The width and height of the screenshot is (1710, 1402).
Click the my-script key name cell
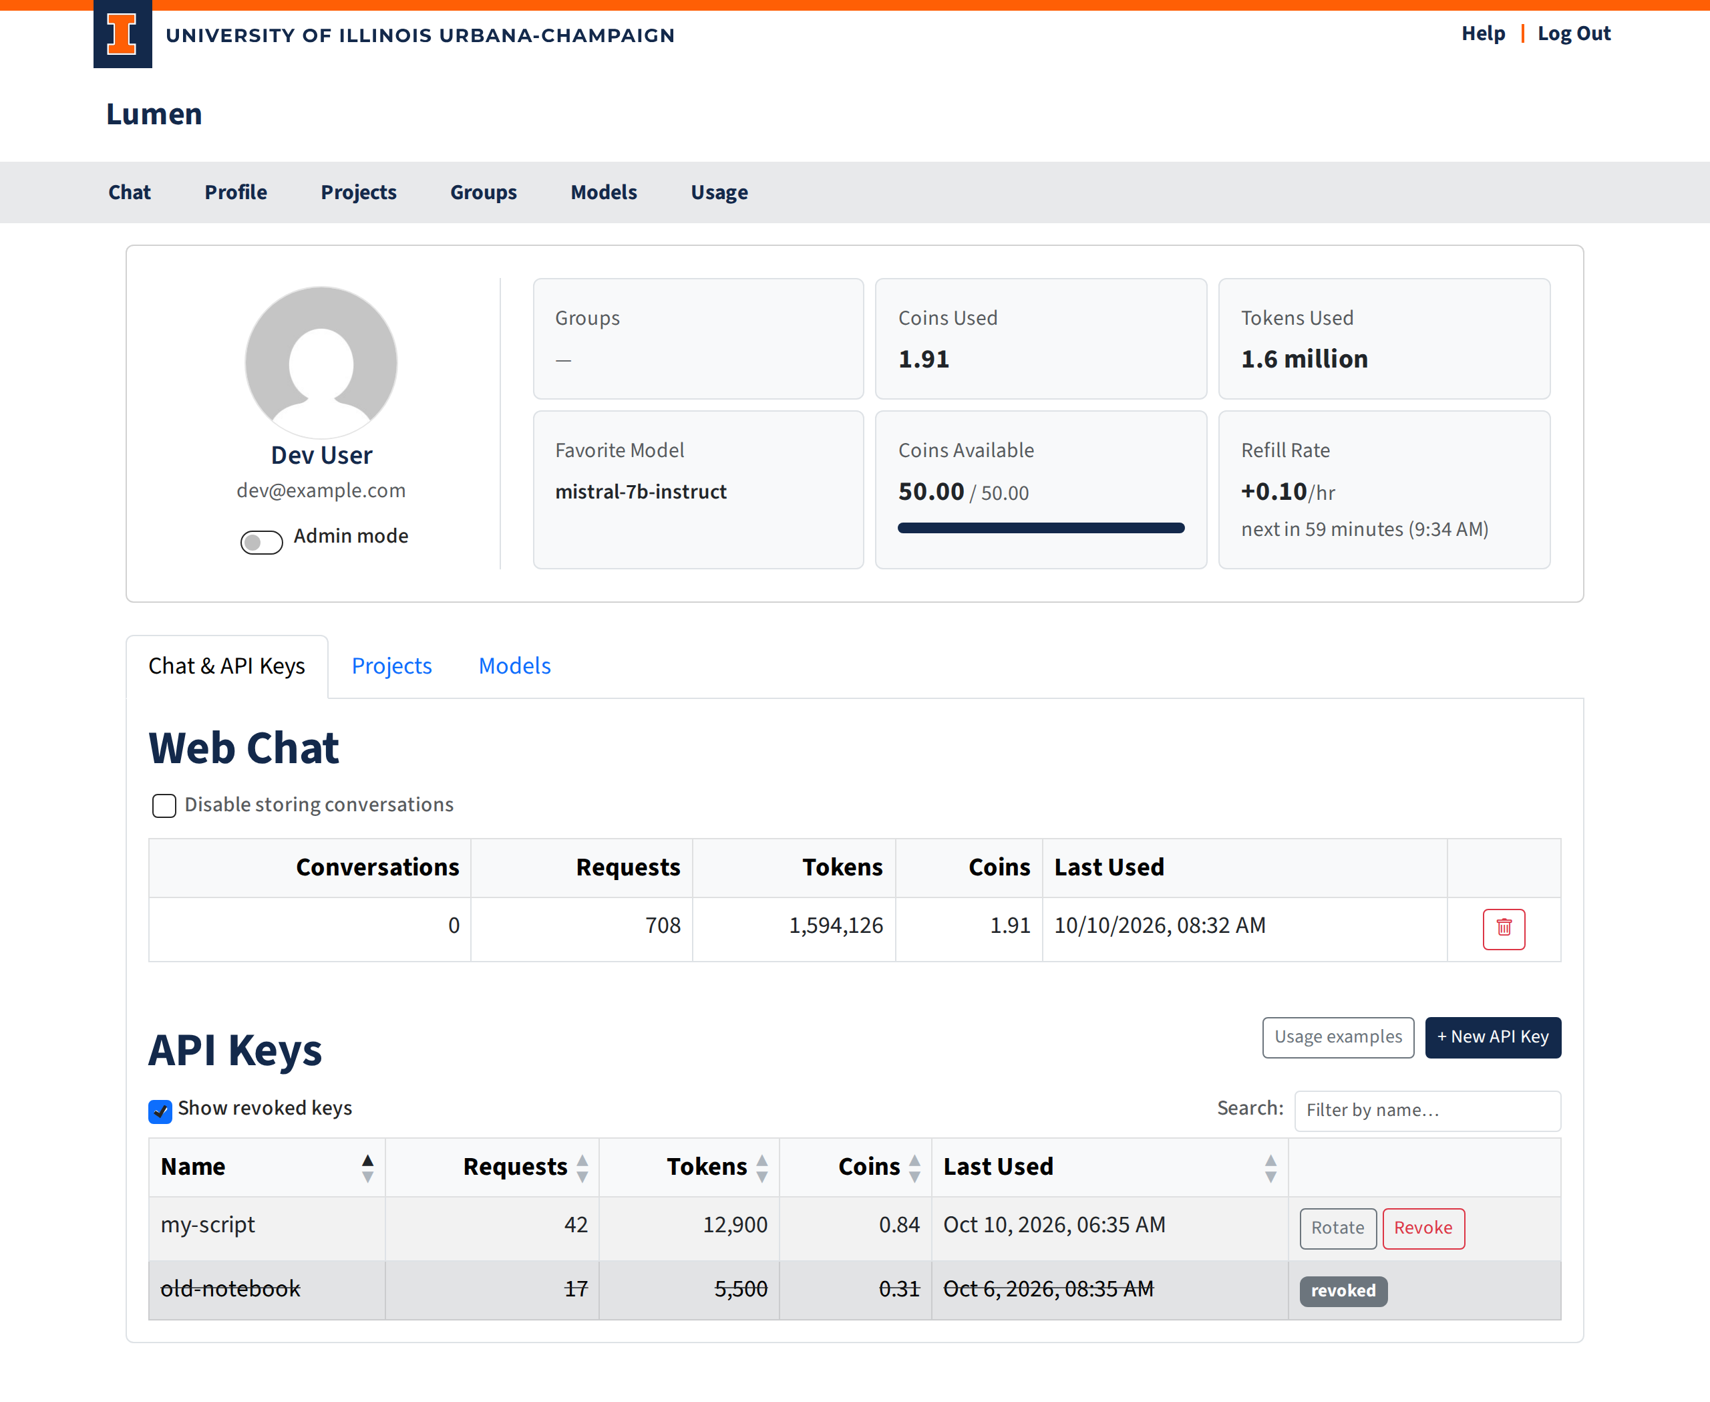(x=267, y=1228)
